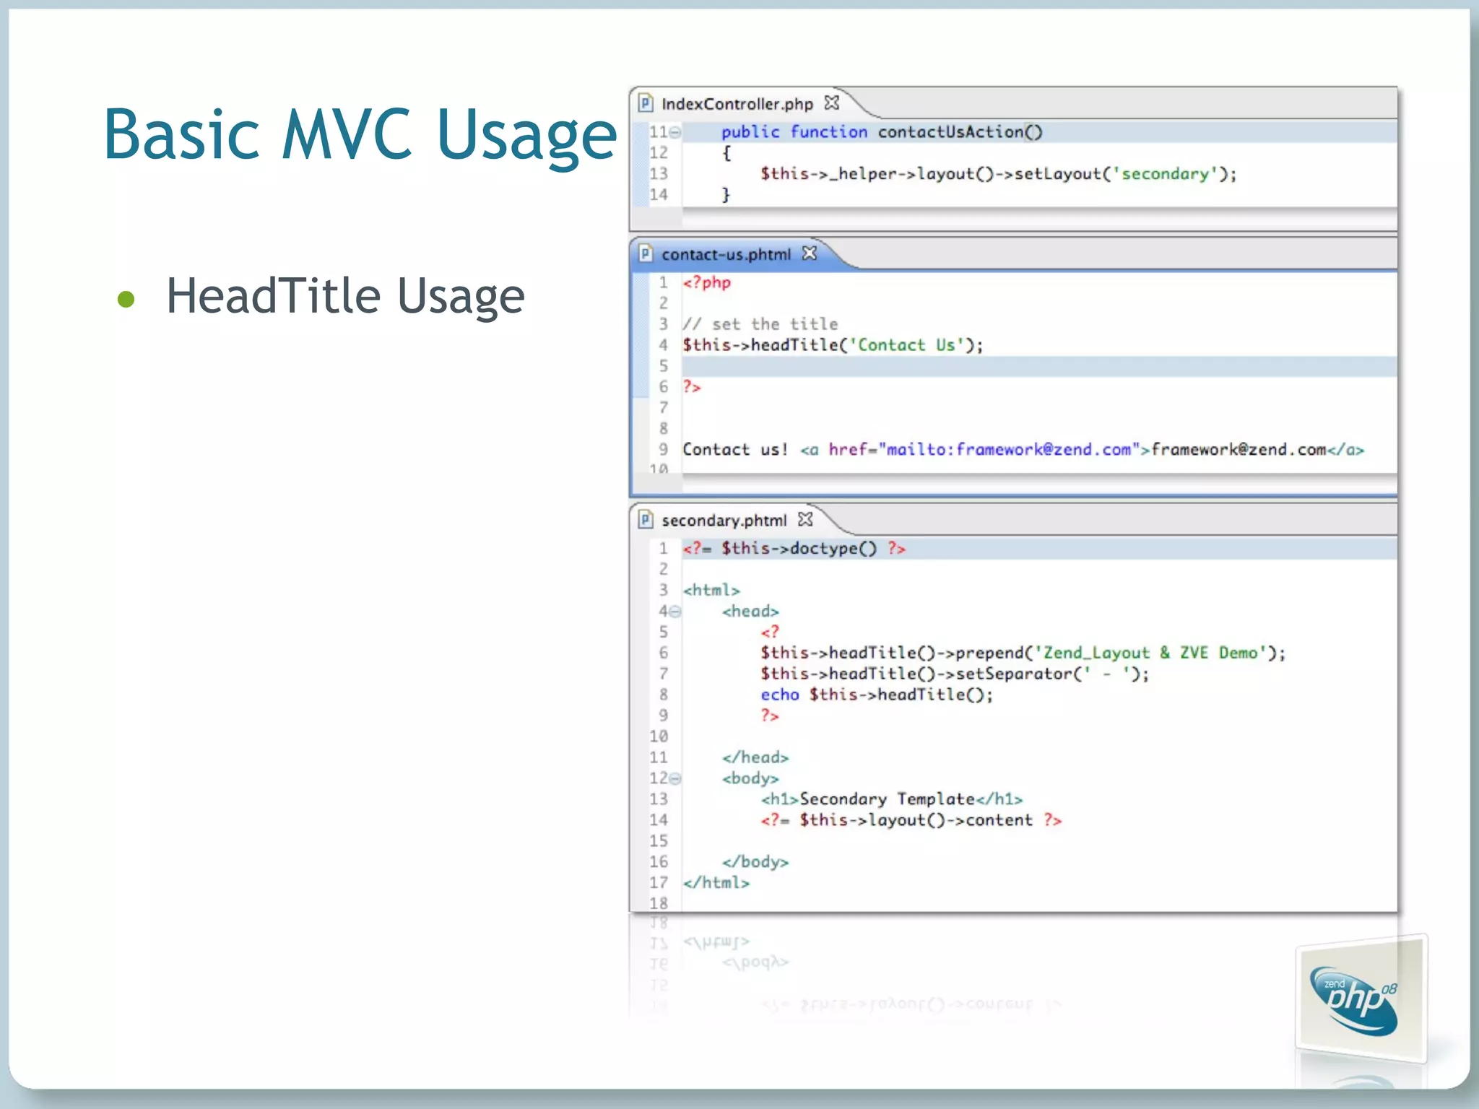Click the empty highlighted line 5 in contact-us.phtml

(x=1038, y=366)
